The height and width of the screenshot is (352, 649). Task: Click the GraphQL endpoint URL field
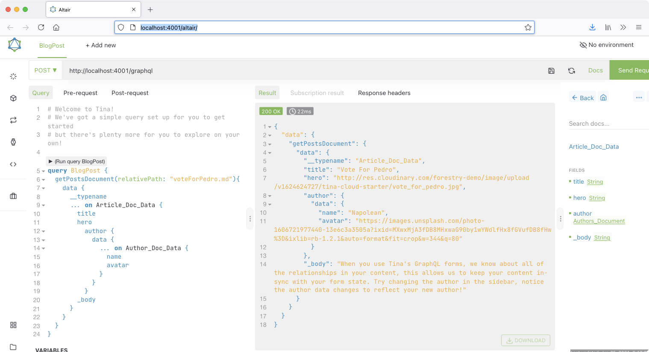pyautogui.click(x=303, y=70)
